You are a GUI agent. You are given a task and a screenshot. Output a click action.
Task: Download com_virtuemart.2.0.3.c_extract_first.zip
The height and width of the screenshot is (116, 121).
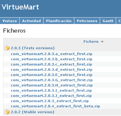pyautogui.click(x=51, y=64)
